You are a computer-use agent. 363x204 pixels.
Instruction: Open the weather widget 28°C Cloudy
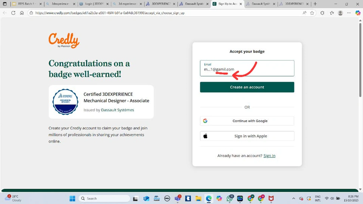(14, 198)
